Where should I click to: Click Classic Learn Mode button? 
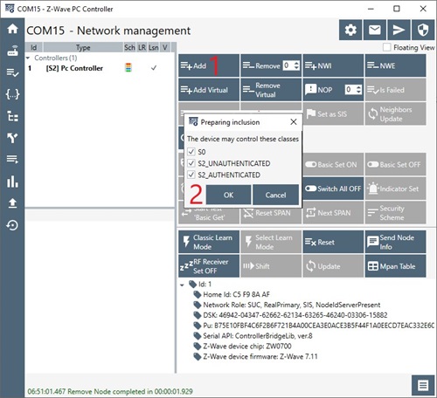point(209,242)
